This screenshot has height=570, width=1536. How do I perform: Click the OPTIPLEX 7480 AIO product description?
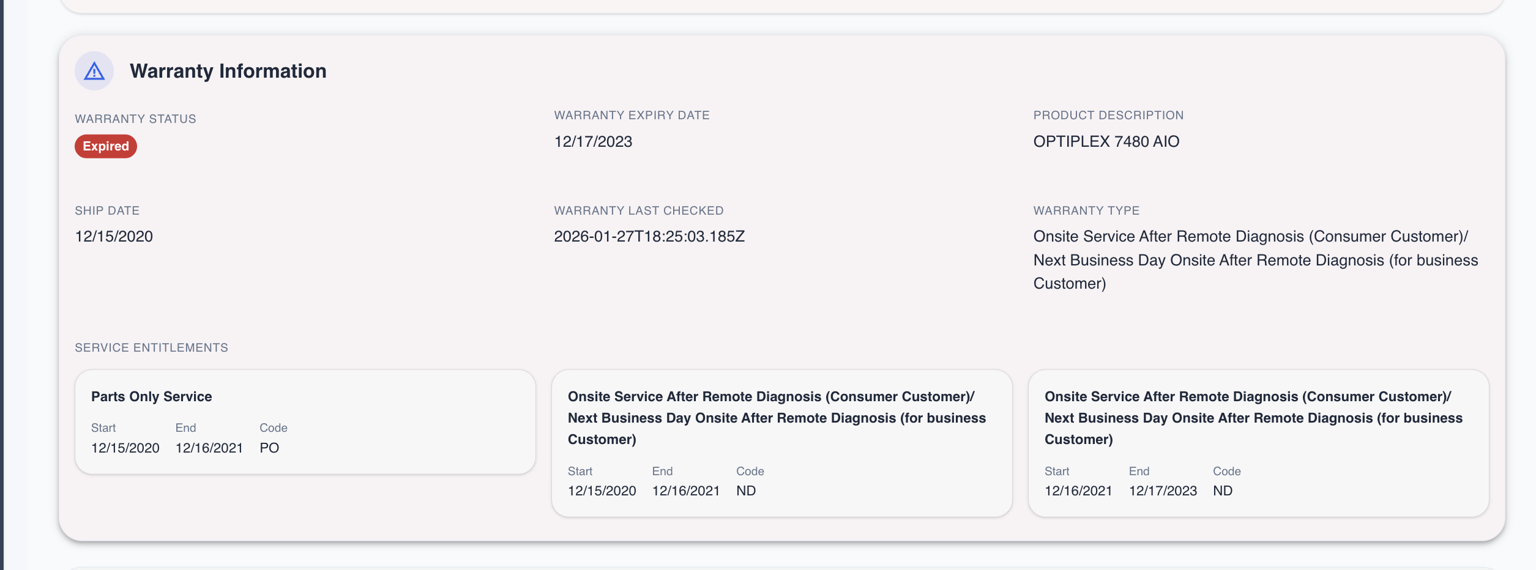(x=1106, y=141)
